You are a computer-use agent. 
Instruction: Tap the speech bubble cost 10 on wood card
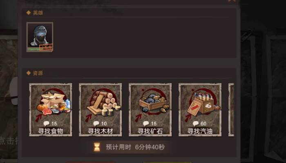click(x=100, y=124)
